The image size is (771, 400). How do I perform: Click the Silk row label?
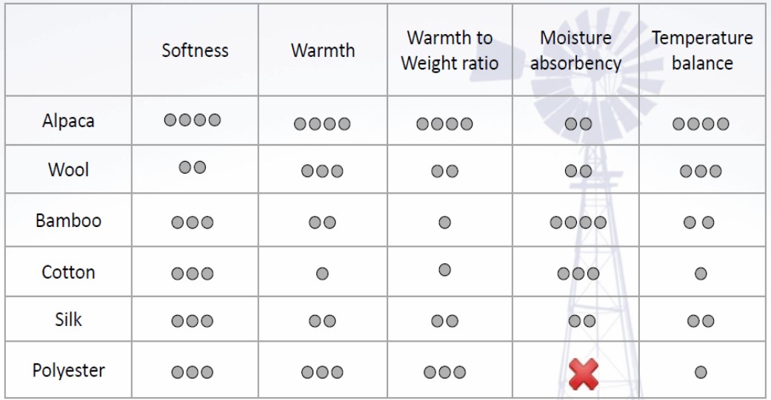[68, 319]
